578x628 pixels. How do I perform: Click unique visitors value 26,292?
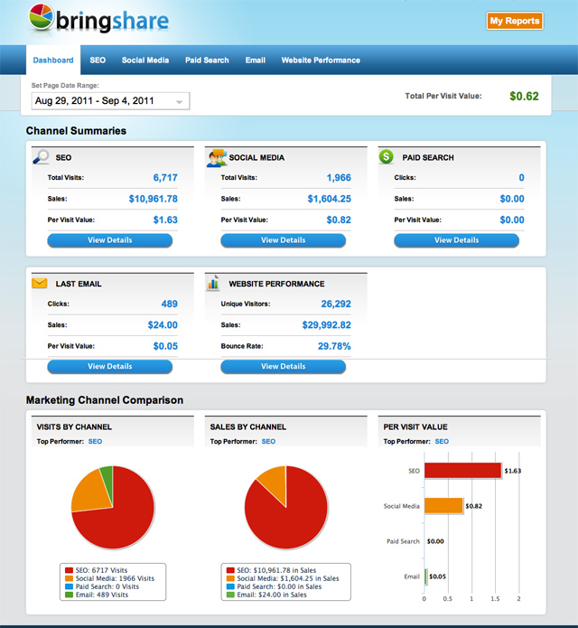(x=336, y=304)
